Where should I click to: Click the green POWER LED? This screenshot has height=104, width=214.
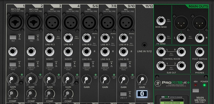click(x=204, y=85)
